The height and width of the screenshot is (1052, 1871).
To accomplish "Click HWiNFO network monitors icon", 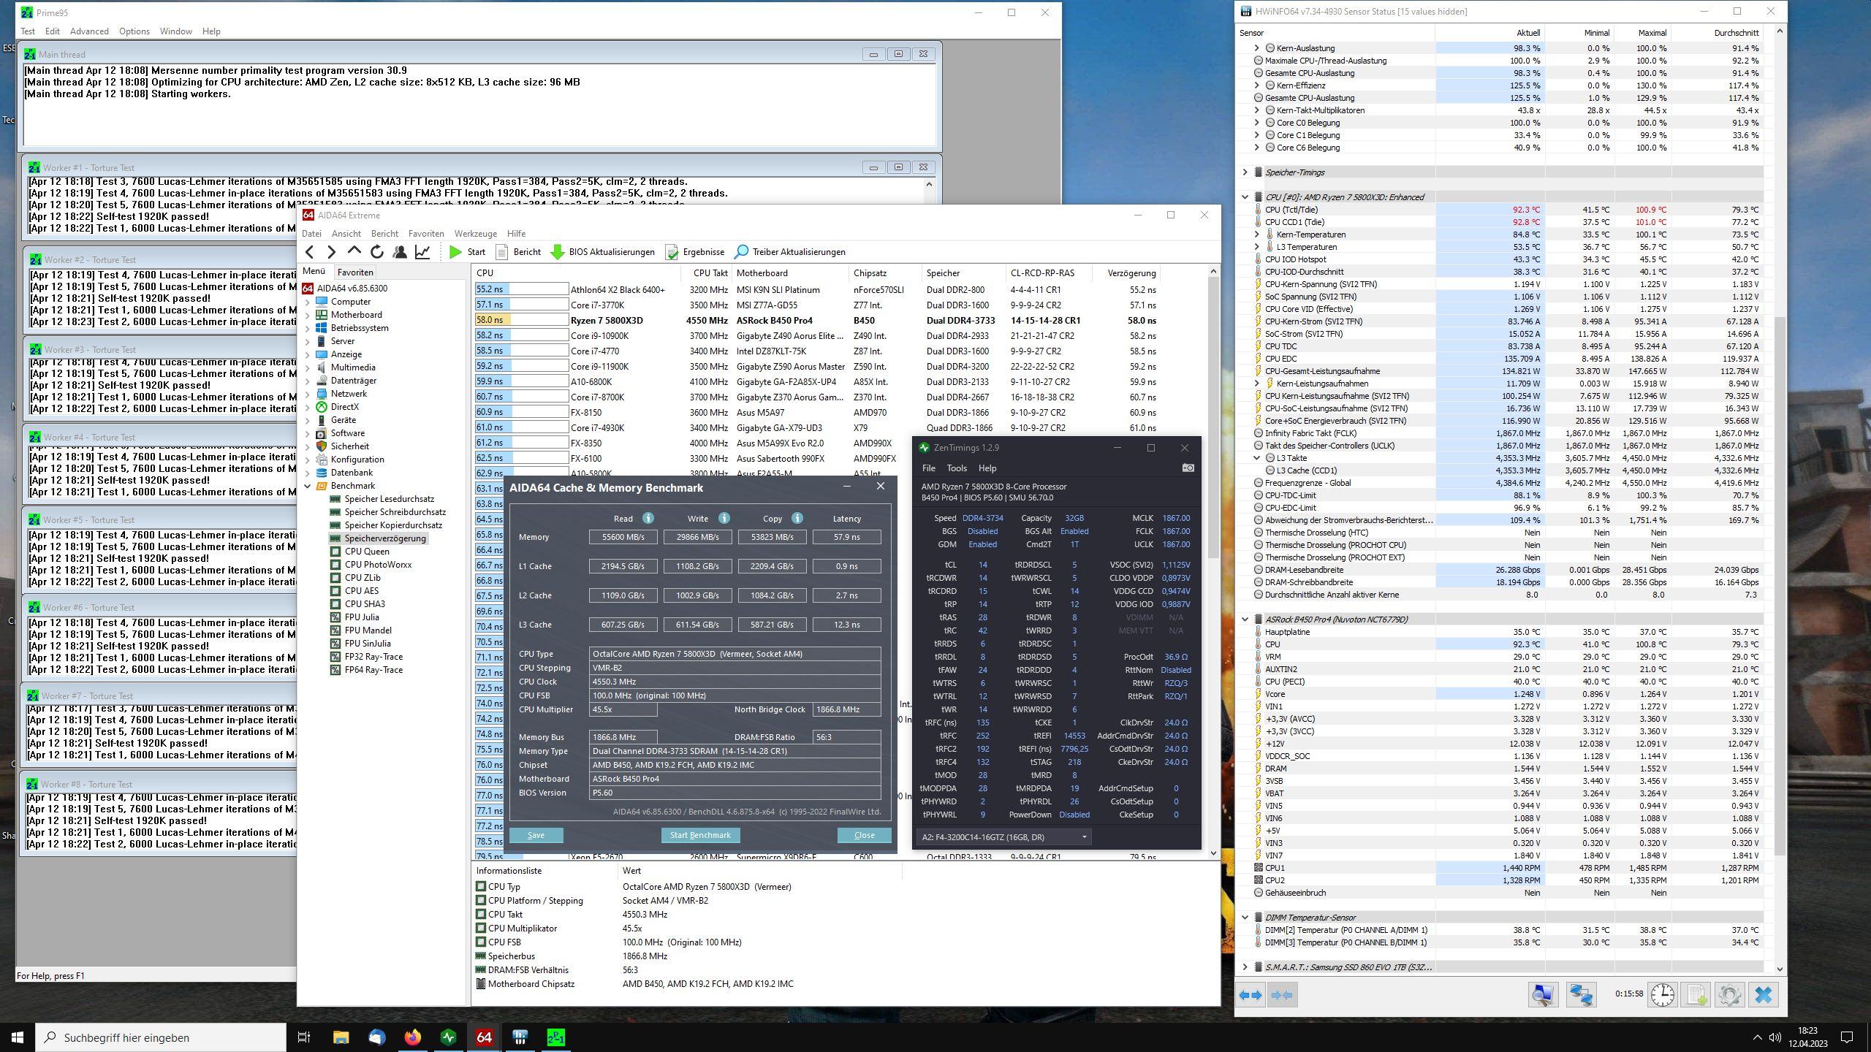I will [1580, 995].
